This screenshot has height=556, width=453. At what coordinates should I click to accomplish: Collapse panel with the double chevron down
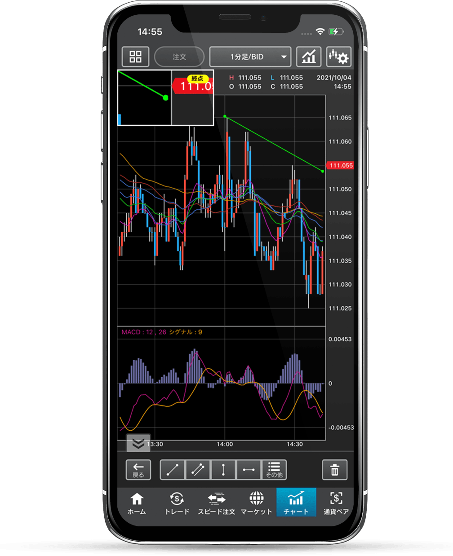138,444
